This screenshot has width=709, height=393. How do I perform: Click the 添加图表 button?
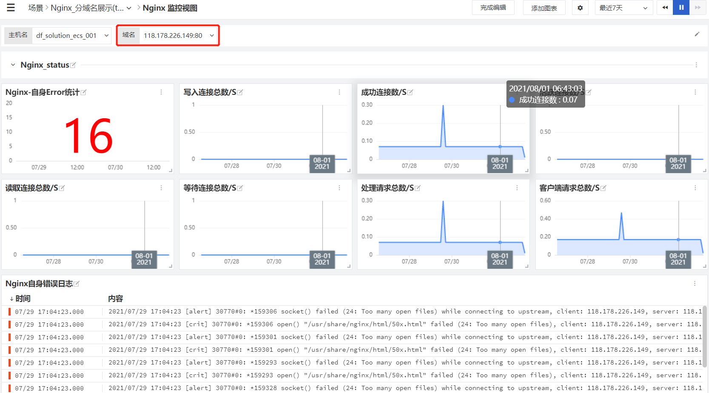pyautogui.click(x=544, y=8)
